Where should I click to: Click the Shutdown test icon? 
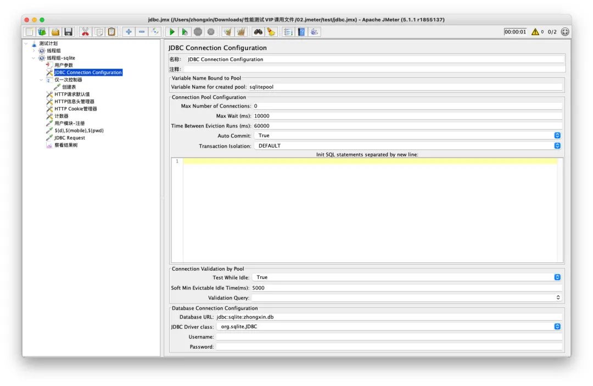pyautogui.click(x=211, y=32)
